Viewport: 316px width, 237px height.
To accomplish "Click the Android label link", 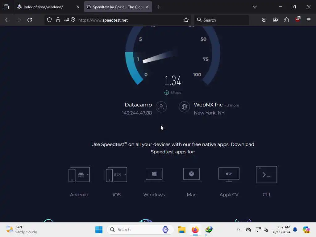I will point(79,195).
